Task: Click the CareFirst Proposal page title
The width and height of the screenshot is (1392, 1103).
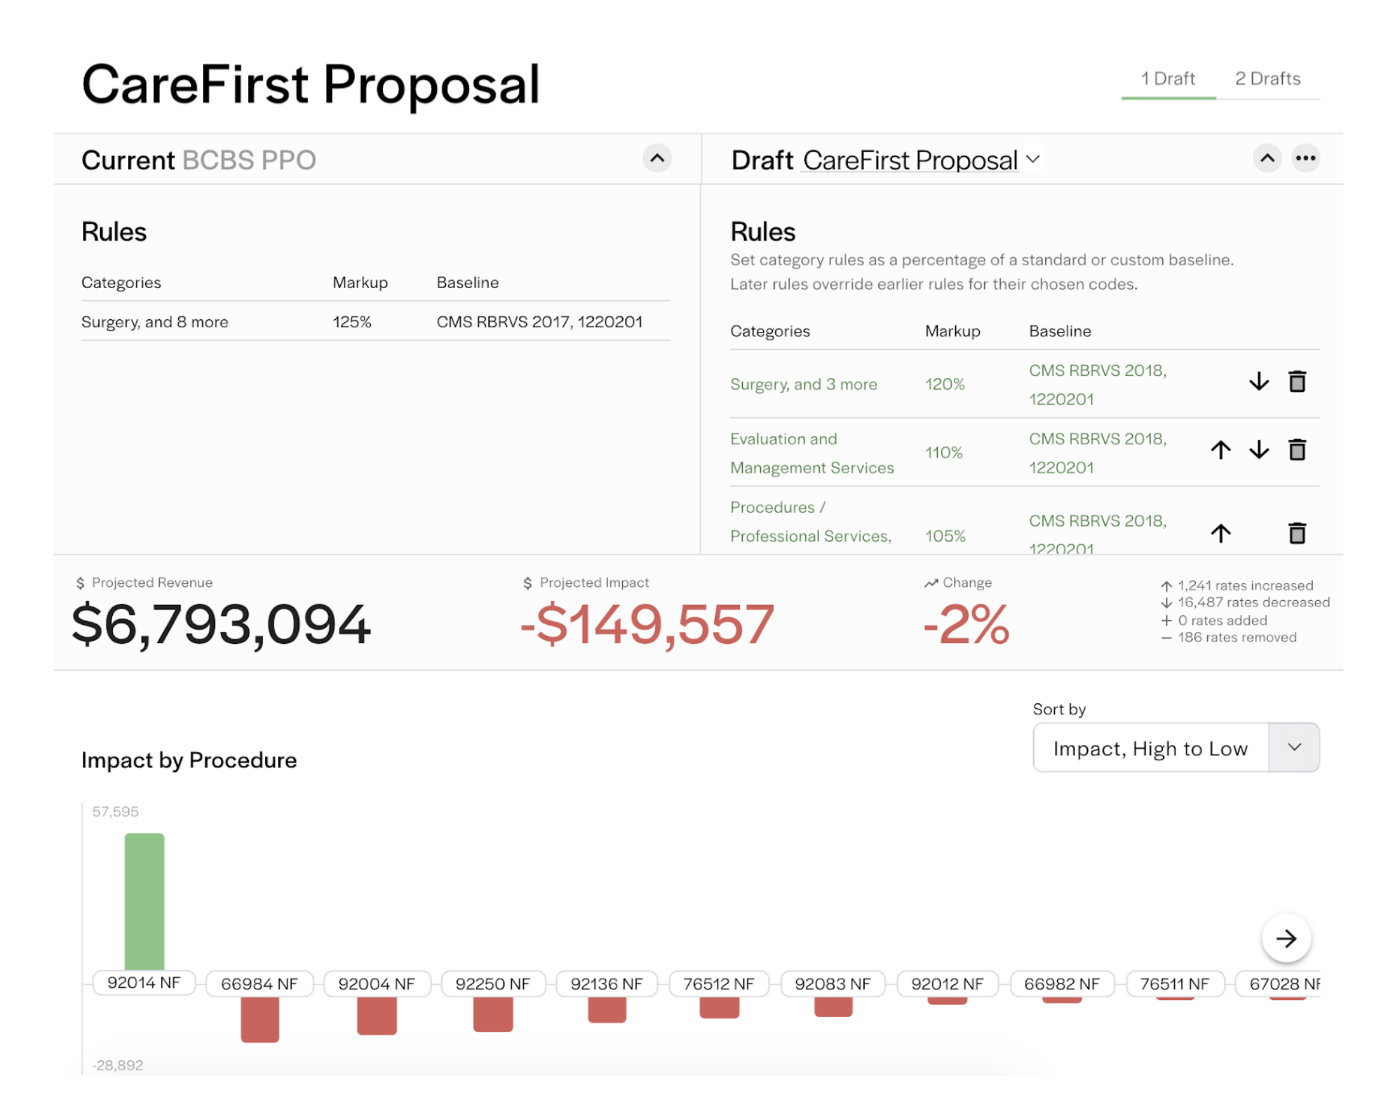Action: [311, 85]
